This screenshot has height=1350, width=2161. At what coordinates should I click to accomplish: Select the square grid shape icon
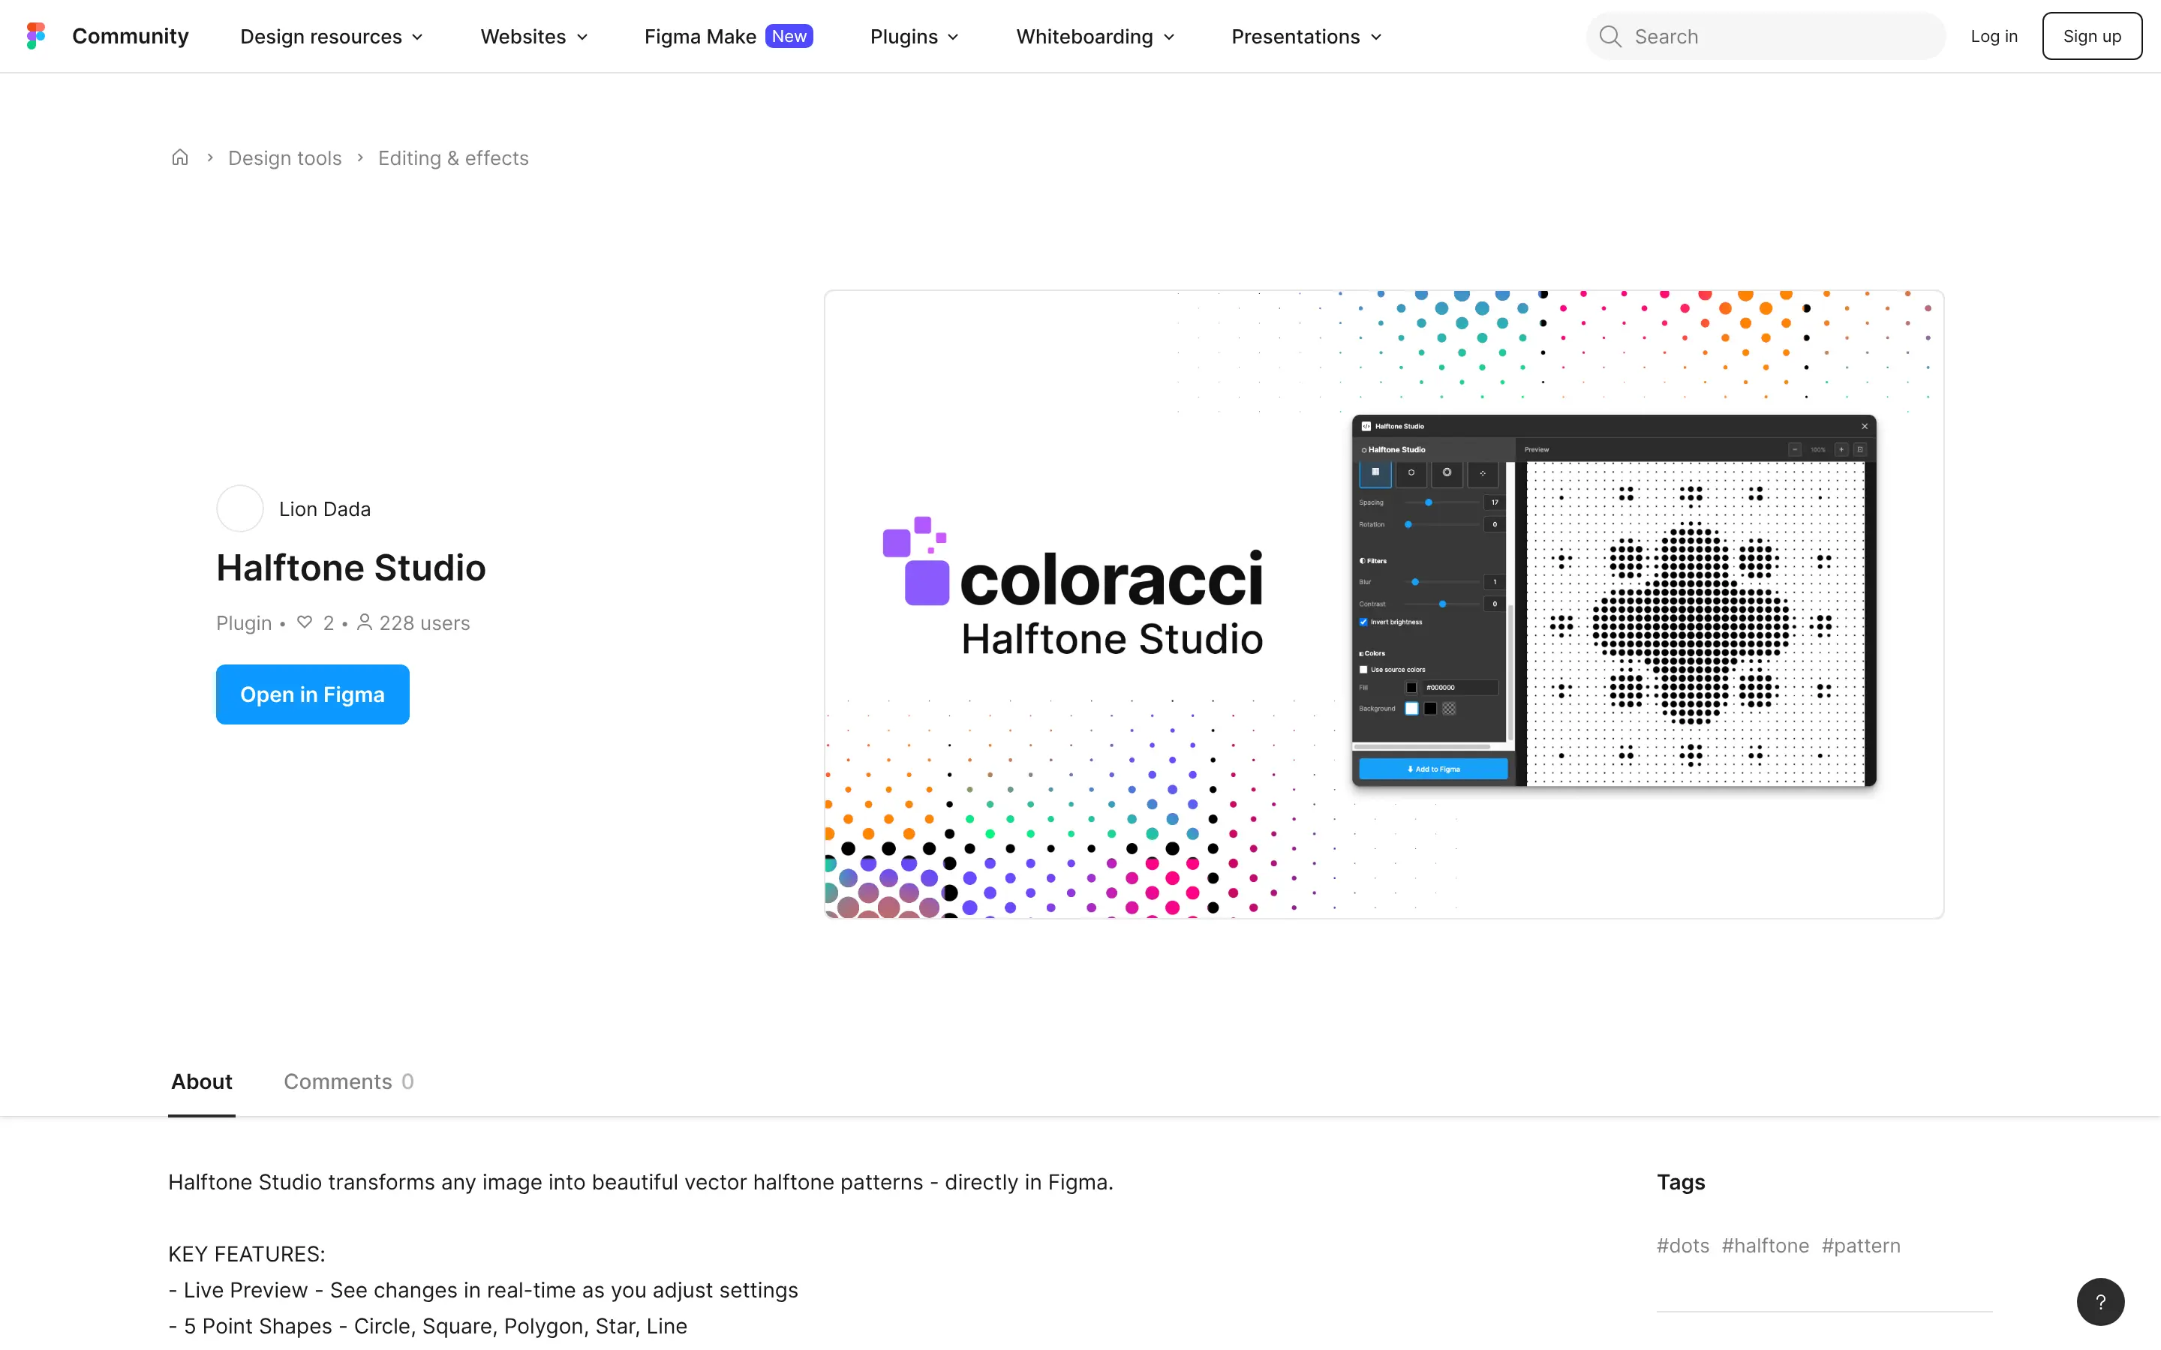point(1376,473)
